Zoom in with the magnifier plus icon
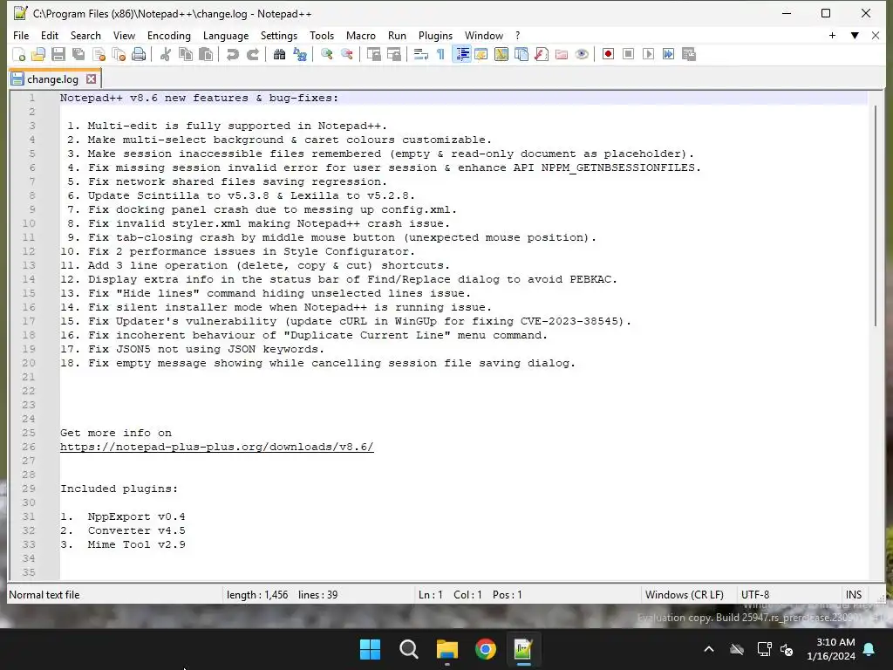Image resolution: width=893 pixels, height=670 pixels. click(x=327, y=55)
